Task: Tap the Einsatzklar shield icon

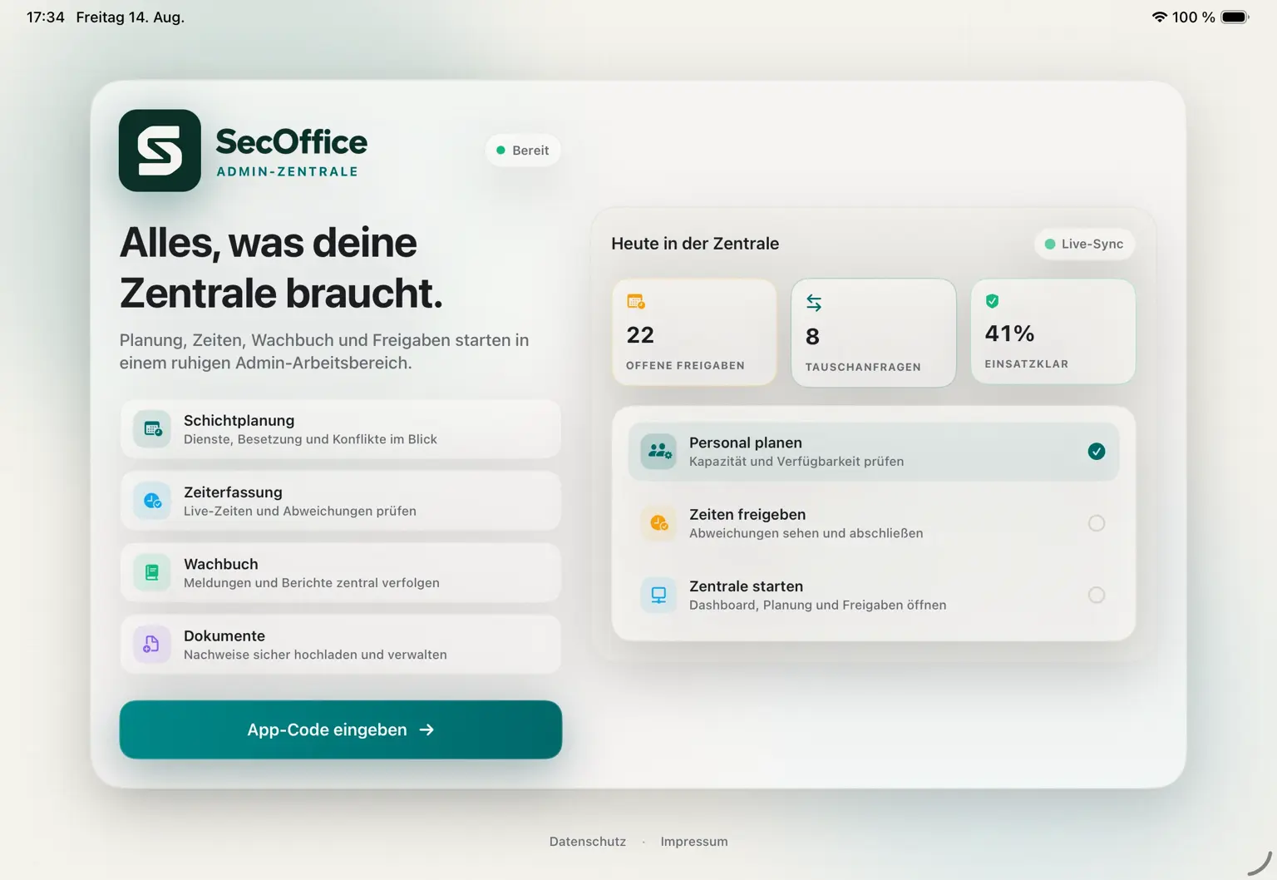Action: click(x=993, y=301)
